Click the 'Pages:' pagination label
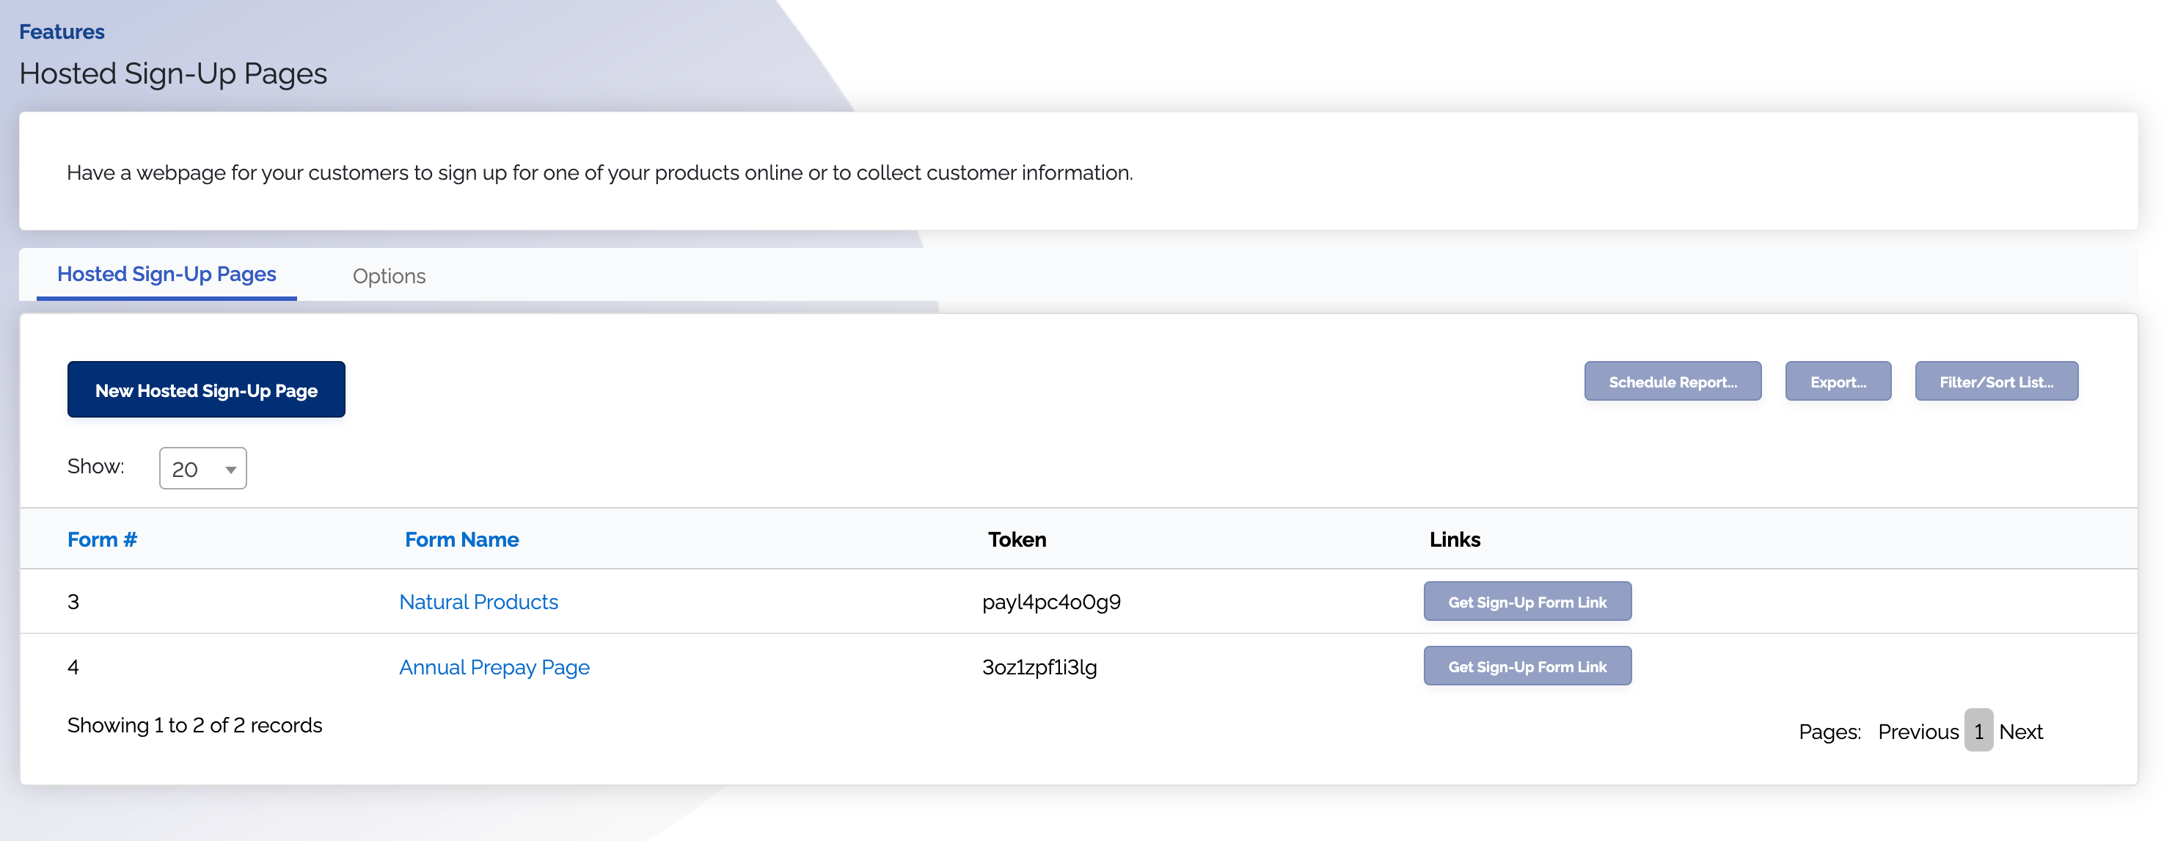Viewport: 2164px width, 841px height. tap(1829, 732)
